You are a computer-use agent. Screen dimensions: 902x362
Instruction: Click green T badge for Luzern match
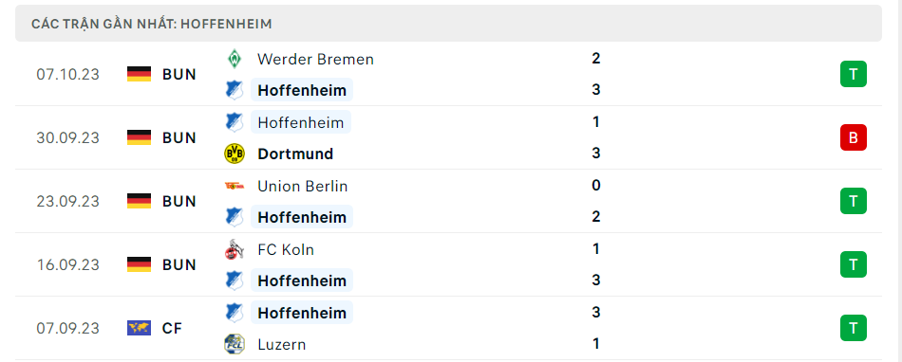pos(854,328)
